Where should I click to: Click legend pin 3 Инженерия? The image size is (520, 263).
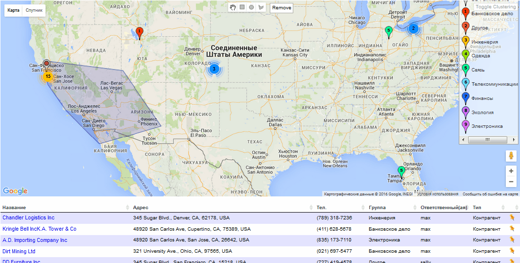tap(466, 42)
